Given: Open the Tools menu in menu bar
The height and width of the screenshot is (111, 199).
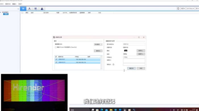Looking at the screenshot, I should pos(20,4).
